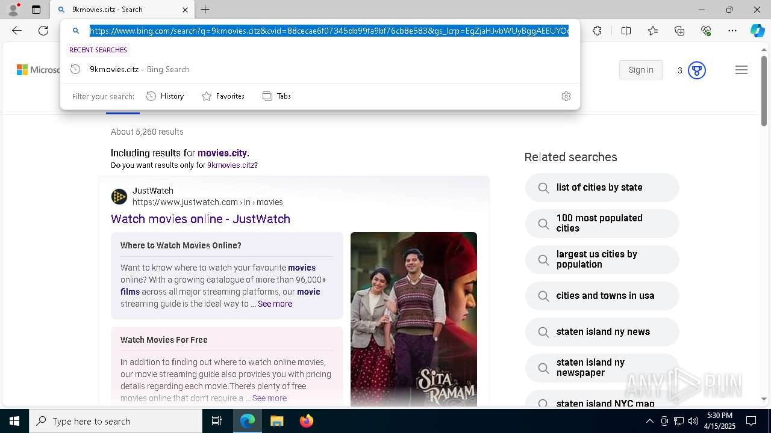Open the Collections icon
Screen dimensions: 771x433
coord(679,31)
